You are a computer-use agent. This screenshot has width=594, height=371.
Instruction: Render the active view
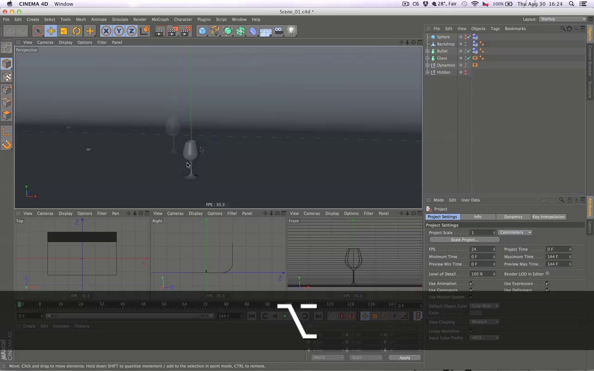(x=159, y=31)
